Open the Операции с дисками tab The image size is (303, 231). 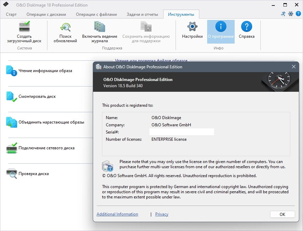(46, 14)
